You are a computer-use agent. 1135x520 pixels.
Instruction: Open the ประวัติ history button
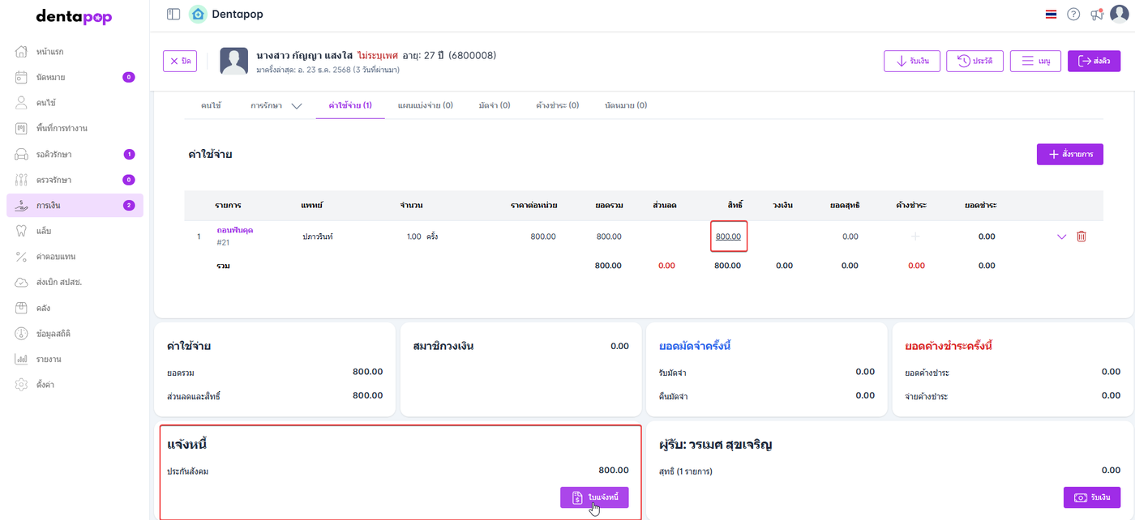(x=974, y=62)
